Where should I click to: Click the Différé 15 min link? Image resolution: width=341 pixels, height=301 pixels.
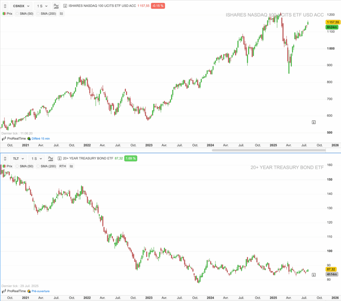[x=41, y=138]
